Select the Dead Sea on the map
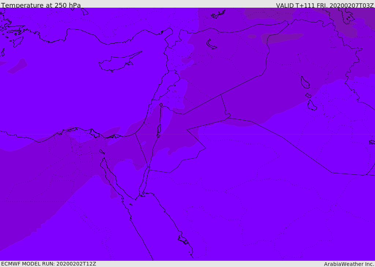The width and height of the screenshot is (375, 267). point(159,129)
